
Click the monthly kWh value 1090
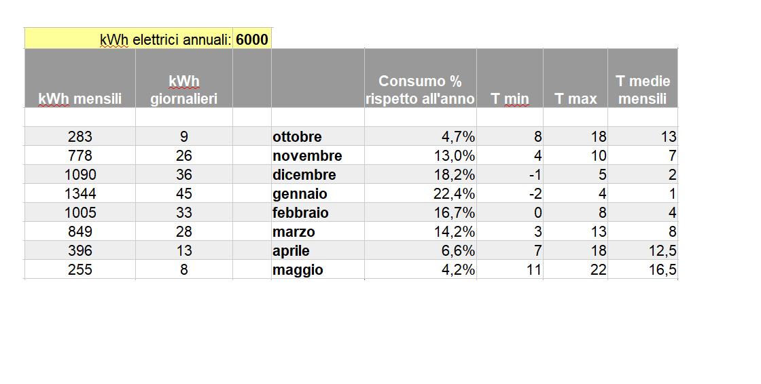tap(80, 174)
